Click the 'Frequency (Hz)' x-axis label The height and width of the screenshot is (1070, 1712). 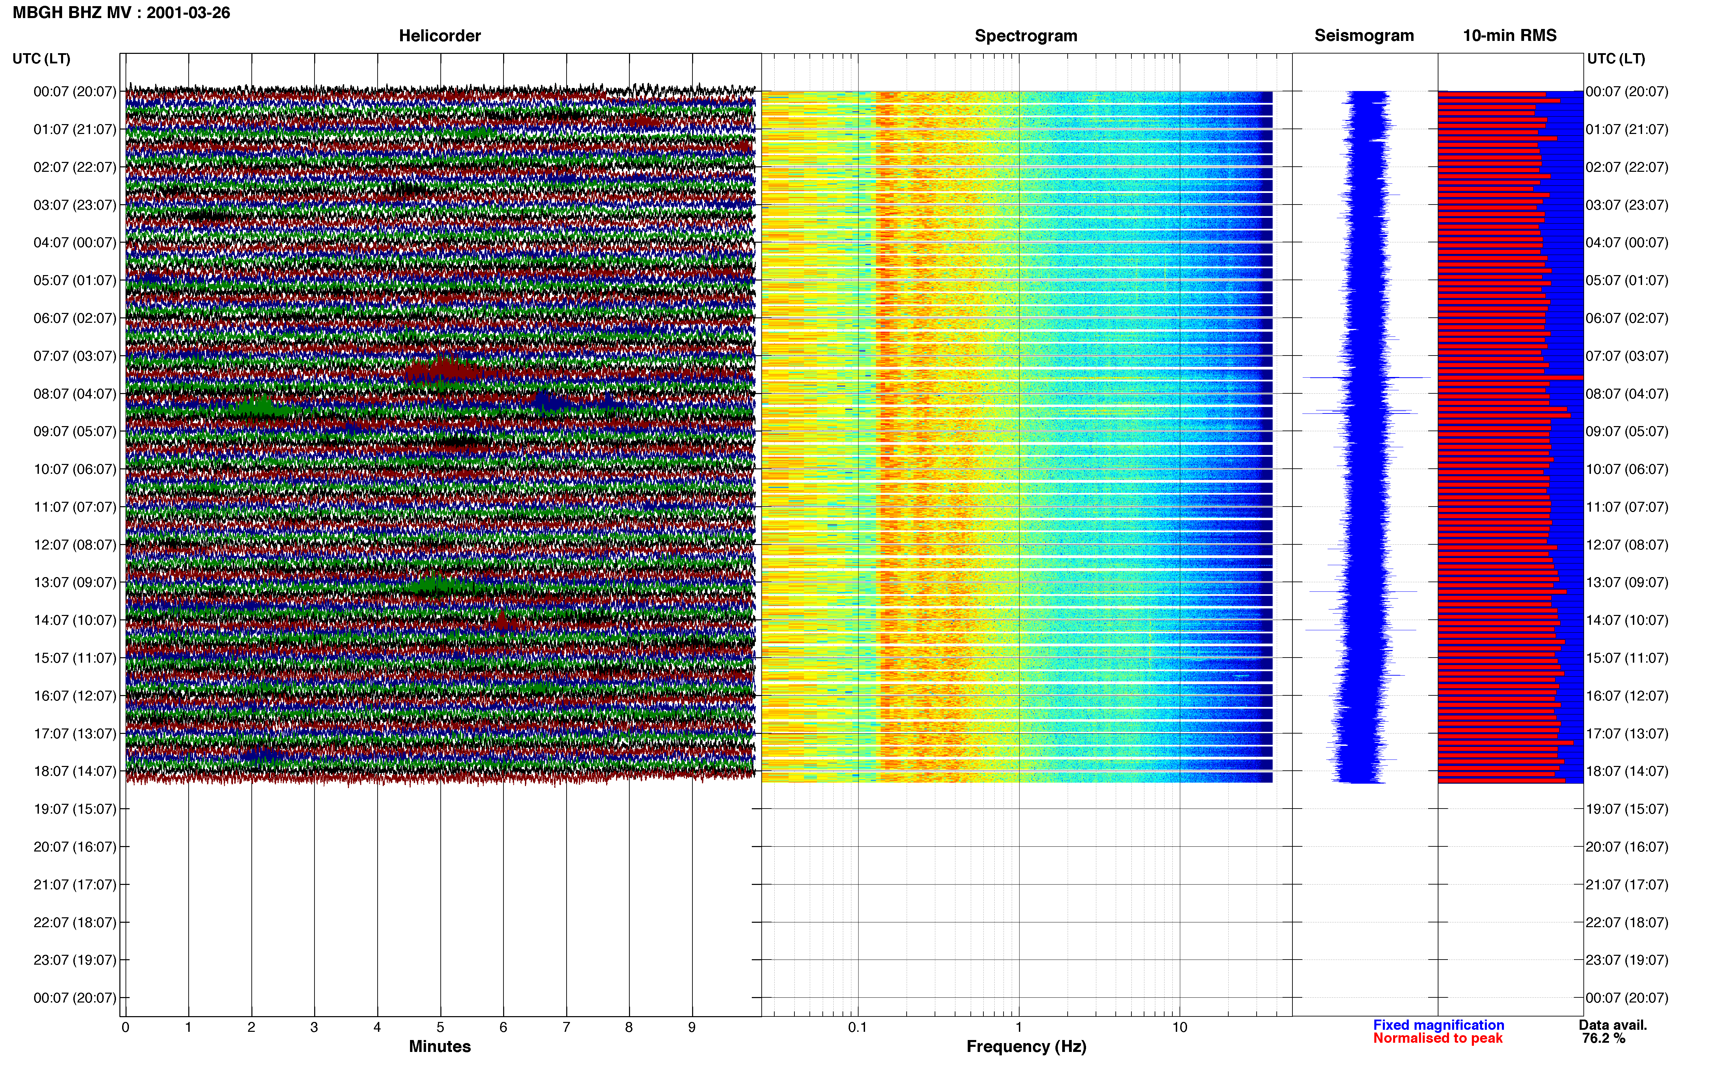(x=1026, y=1046)
